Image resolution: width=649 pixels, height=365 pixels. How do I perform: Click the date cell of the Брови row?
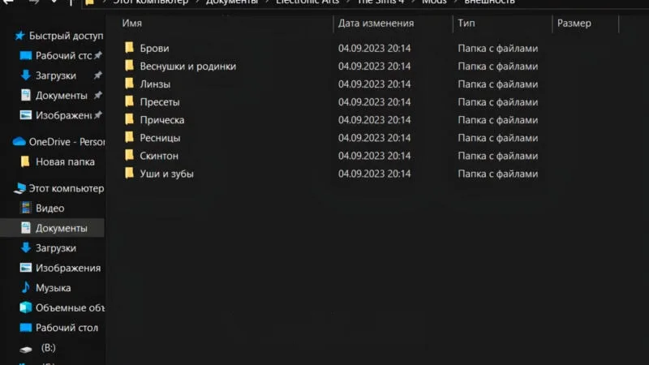click(x=374, y=48)
